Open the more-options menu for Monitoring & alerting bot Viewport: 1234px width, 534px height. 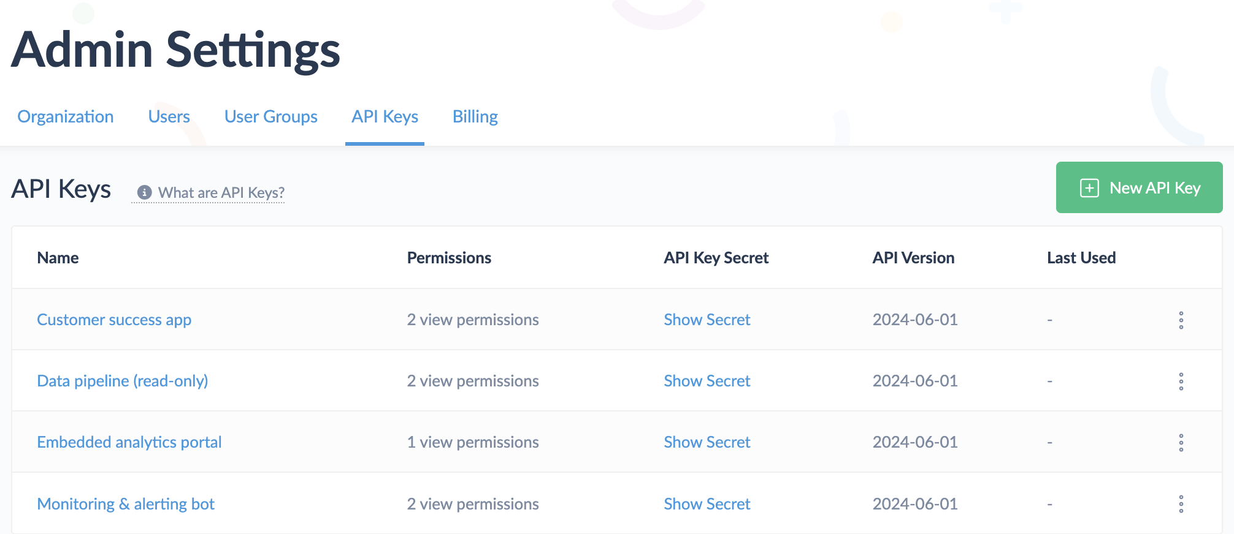pyautogui.click(x=1181, y=504)
